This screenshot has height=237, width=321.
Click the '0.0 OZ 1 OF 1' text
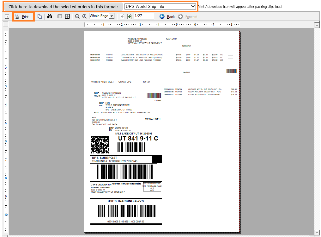153,119
